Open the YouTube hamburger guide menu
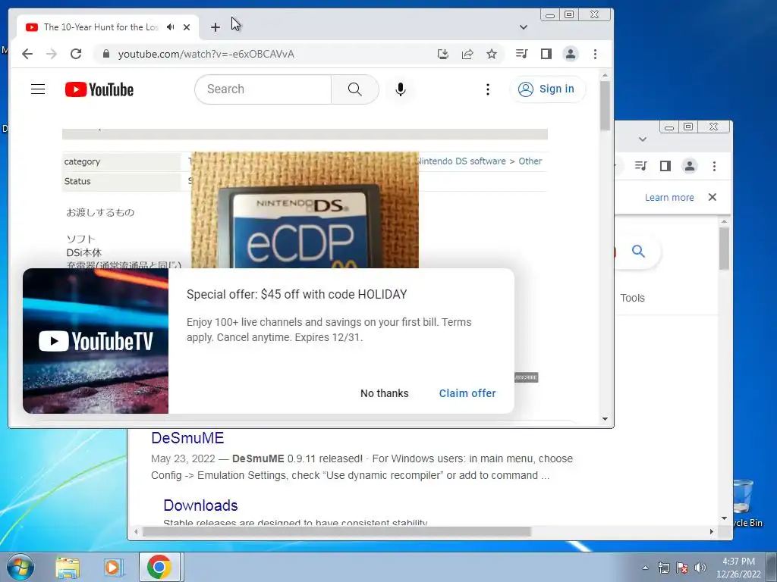This screenshot has height=582, width=777. [x=38, y=89]
